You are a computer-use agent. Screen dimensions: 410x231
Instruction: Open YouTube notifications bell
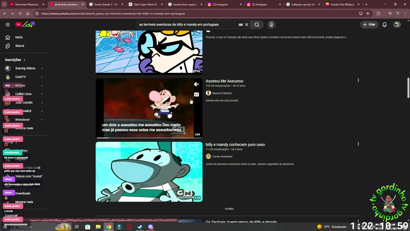[x=385, y=24]
